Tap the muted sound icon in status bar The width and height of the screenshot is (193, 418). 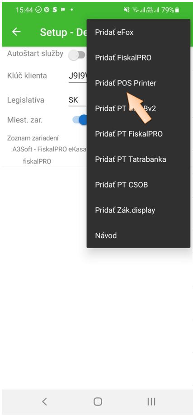point(127,10)
